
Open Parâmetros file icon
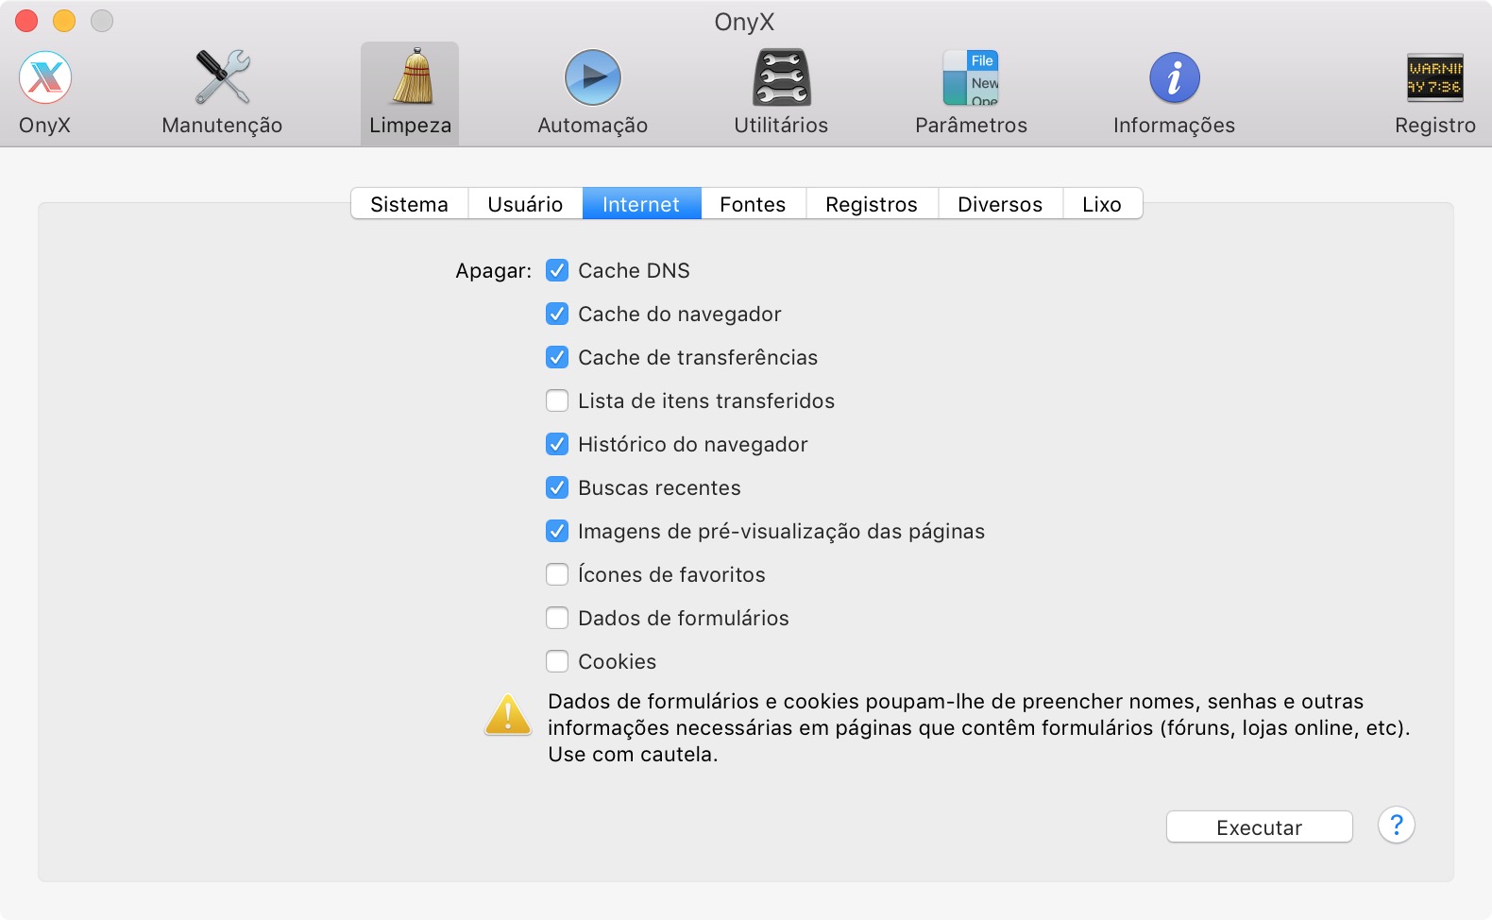(971, 77)
